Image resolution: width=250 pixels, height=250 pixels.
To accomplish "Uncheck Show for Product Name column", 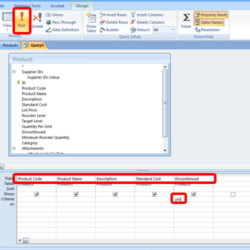I will coord(76,194).
